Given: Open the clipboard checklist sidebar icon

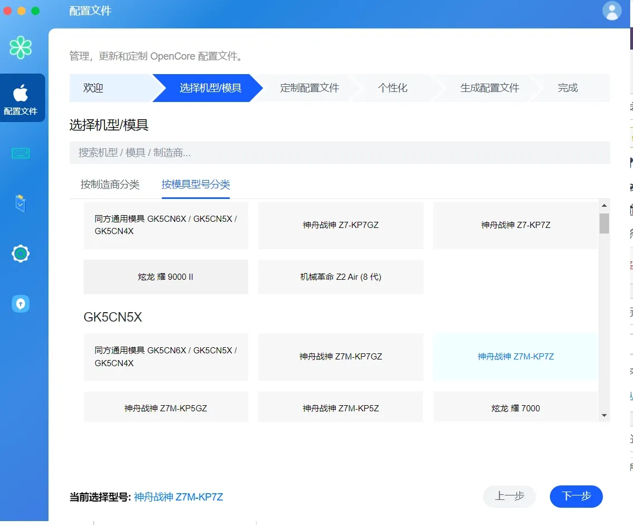Looking at the screenshot, I should click(x=21, y=203).
